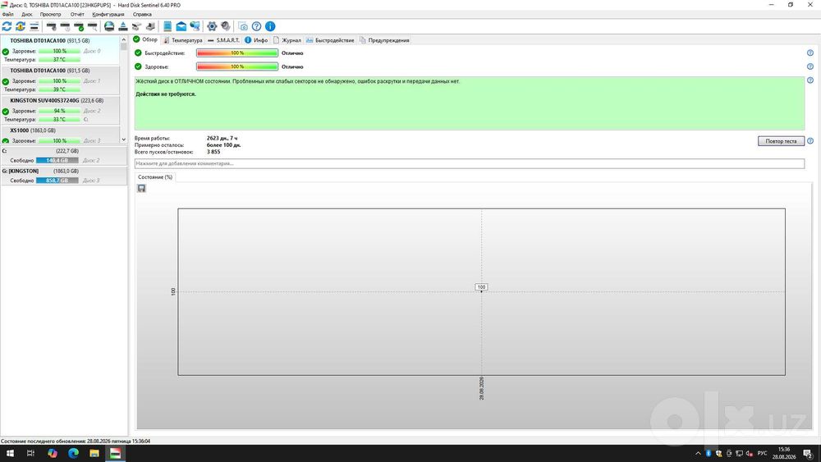The width and height of the screenshot is (821, 462).
Task: Click the floppy save icon above the graph
Action: [x=141, y=189]
